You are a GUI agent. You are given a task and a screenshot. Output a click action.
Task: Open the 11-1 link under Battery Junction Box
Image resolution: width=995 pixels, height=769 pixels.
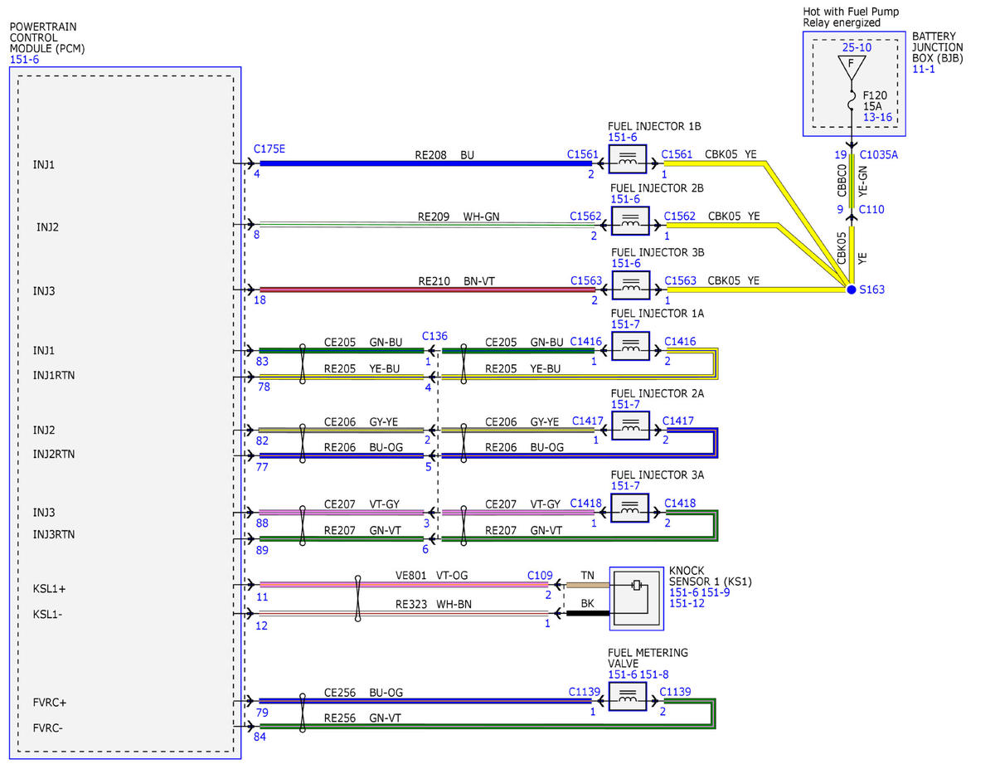[x=924, y=70]
